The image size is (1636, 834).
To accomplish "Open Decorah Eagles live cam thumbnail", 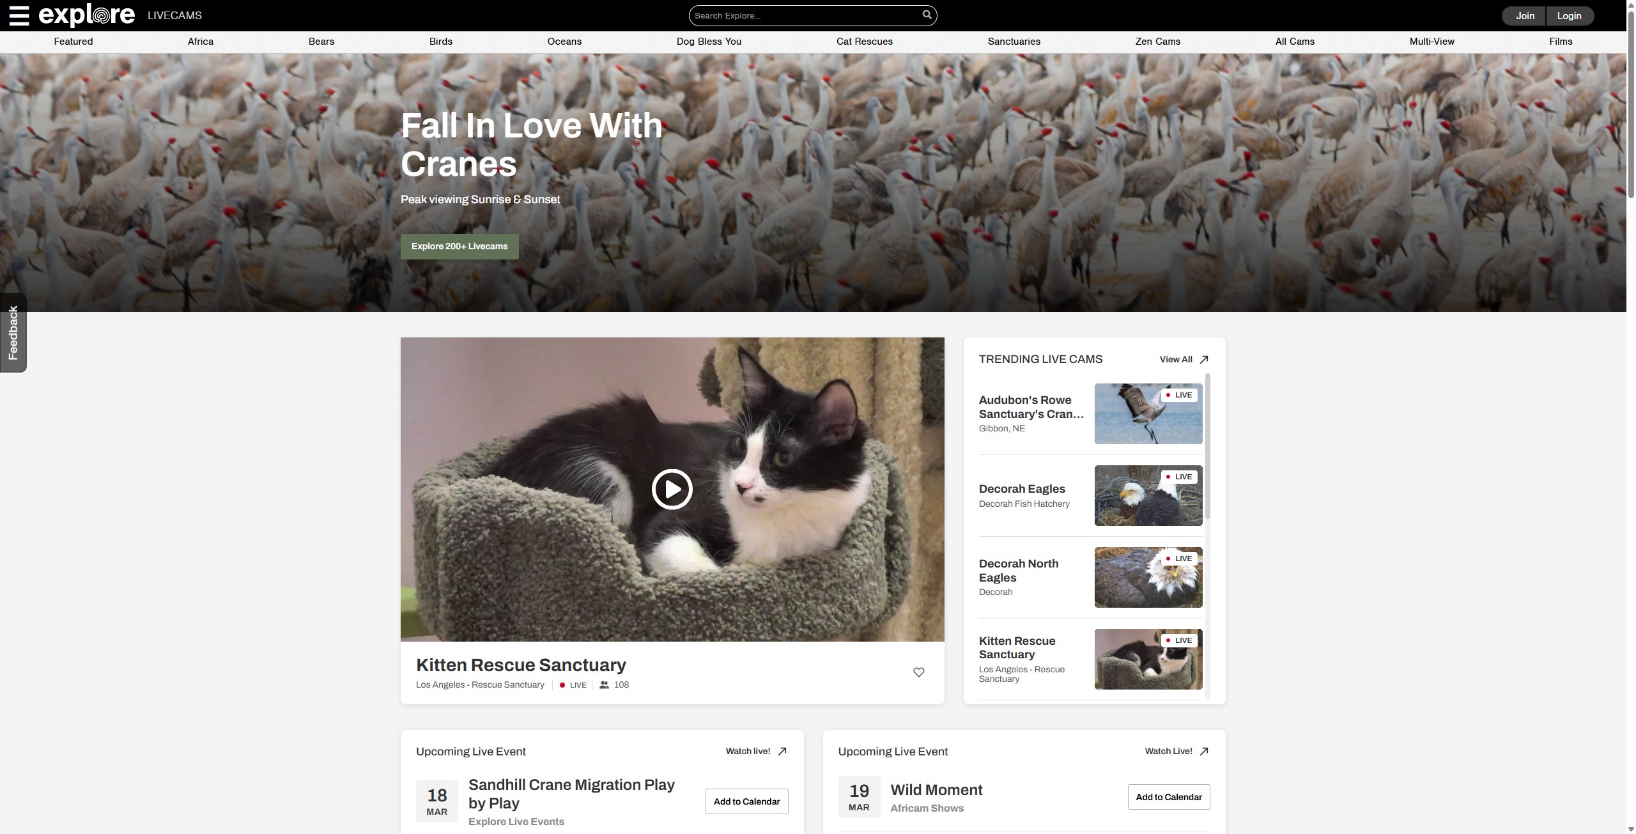I will [1148, 496].
